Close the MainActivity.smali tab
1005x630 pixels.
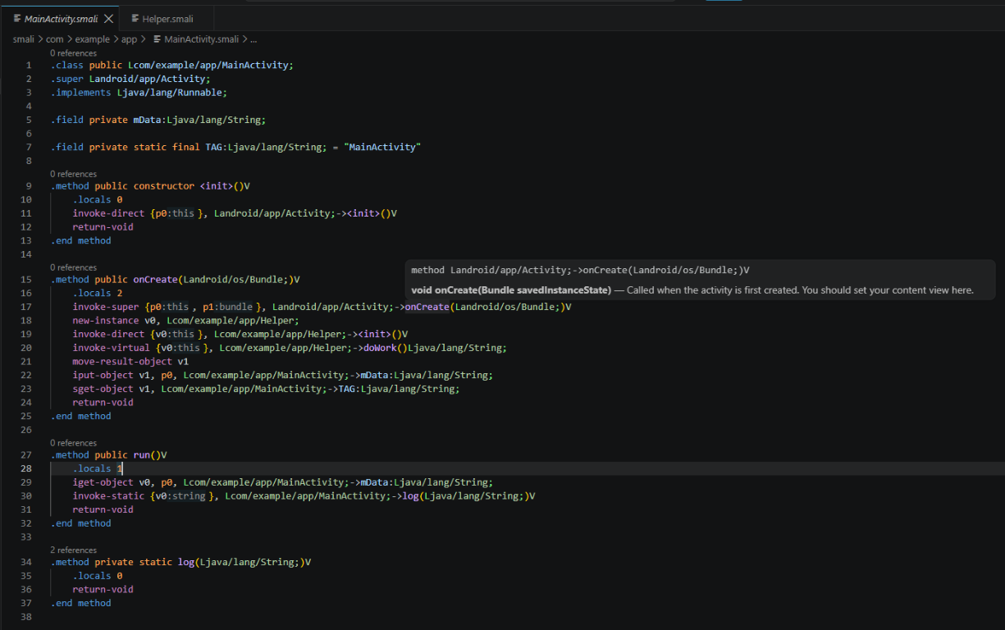(108, 19)
